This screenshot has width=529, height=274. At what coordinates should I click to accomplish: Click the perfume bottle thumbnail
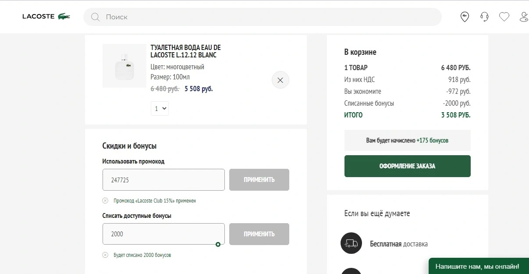(124, 66)
